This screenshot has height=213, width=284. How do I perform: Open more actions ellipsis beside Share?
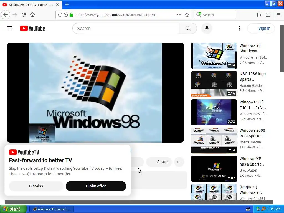point(179,162)
